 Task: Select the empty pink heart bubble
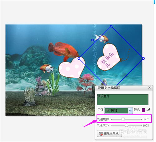point(72,67)
